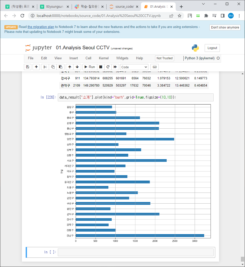Switch to the 93youngsun tab
Viewport: 245px width, 267px height.
(54, 7)
